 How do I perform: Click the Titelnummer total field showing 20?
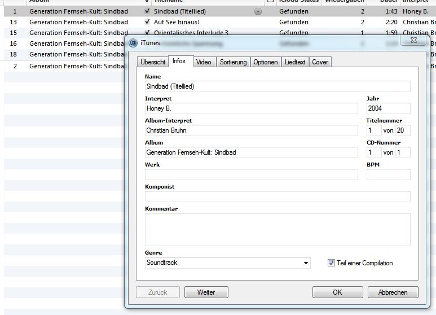pyautogui.click(x=403, y=130)
